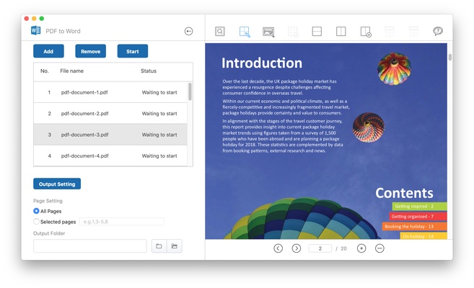Click the current page number field
Image resolution: width=474 pixels, height=288 pixels.
[x=320, y=248]
